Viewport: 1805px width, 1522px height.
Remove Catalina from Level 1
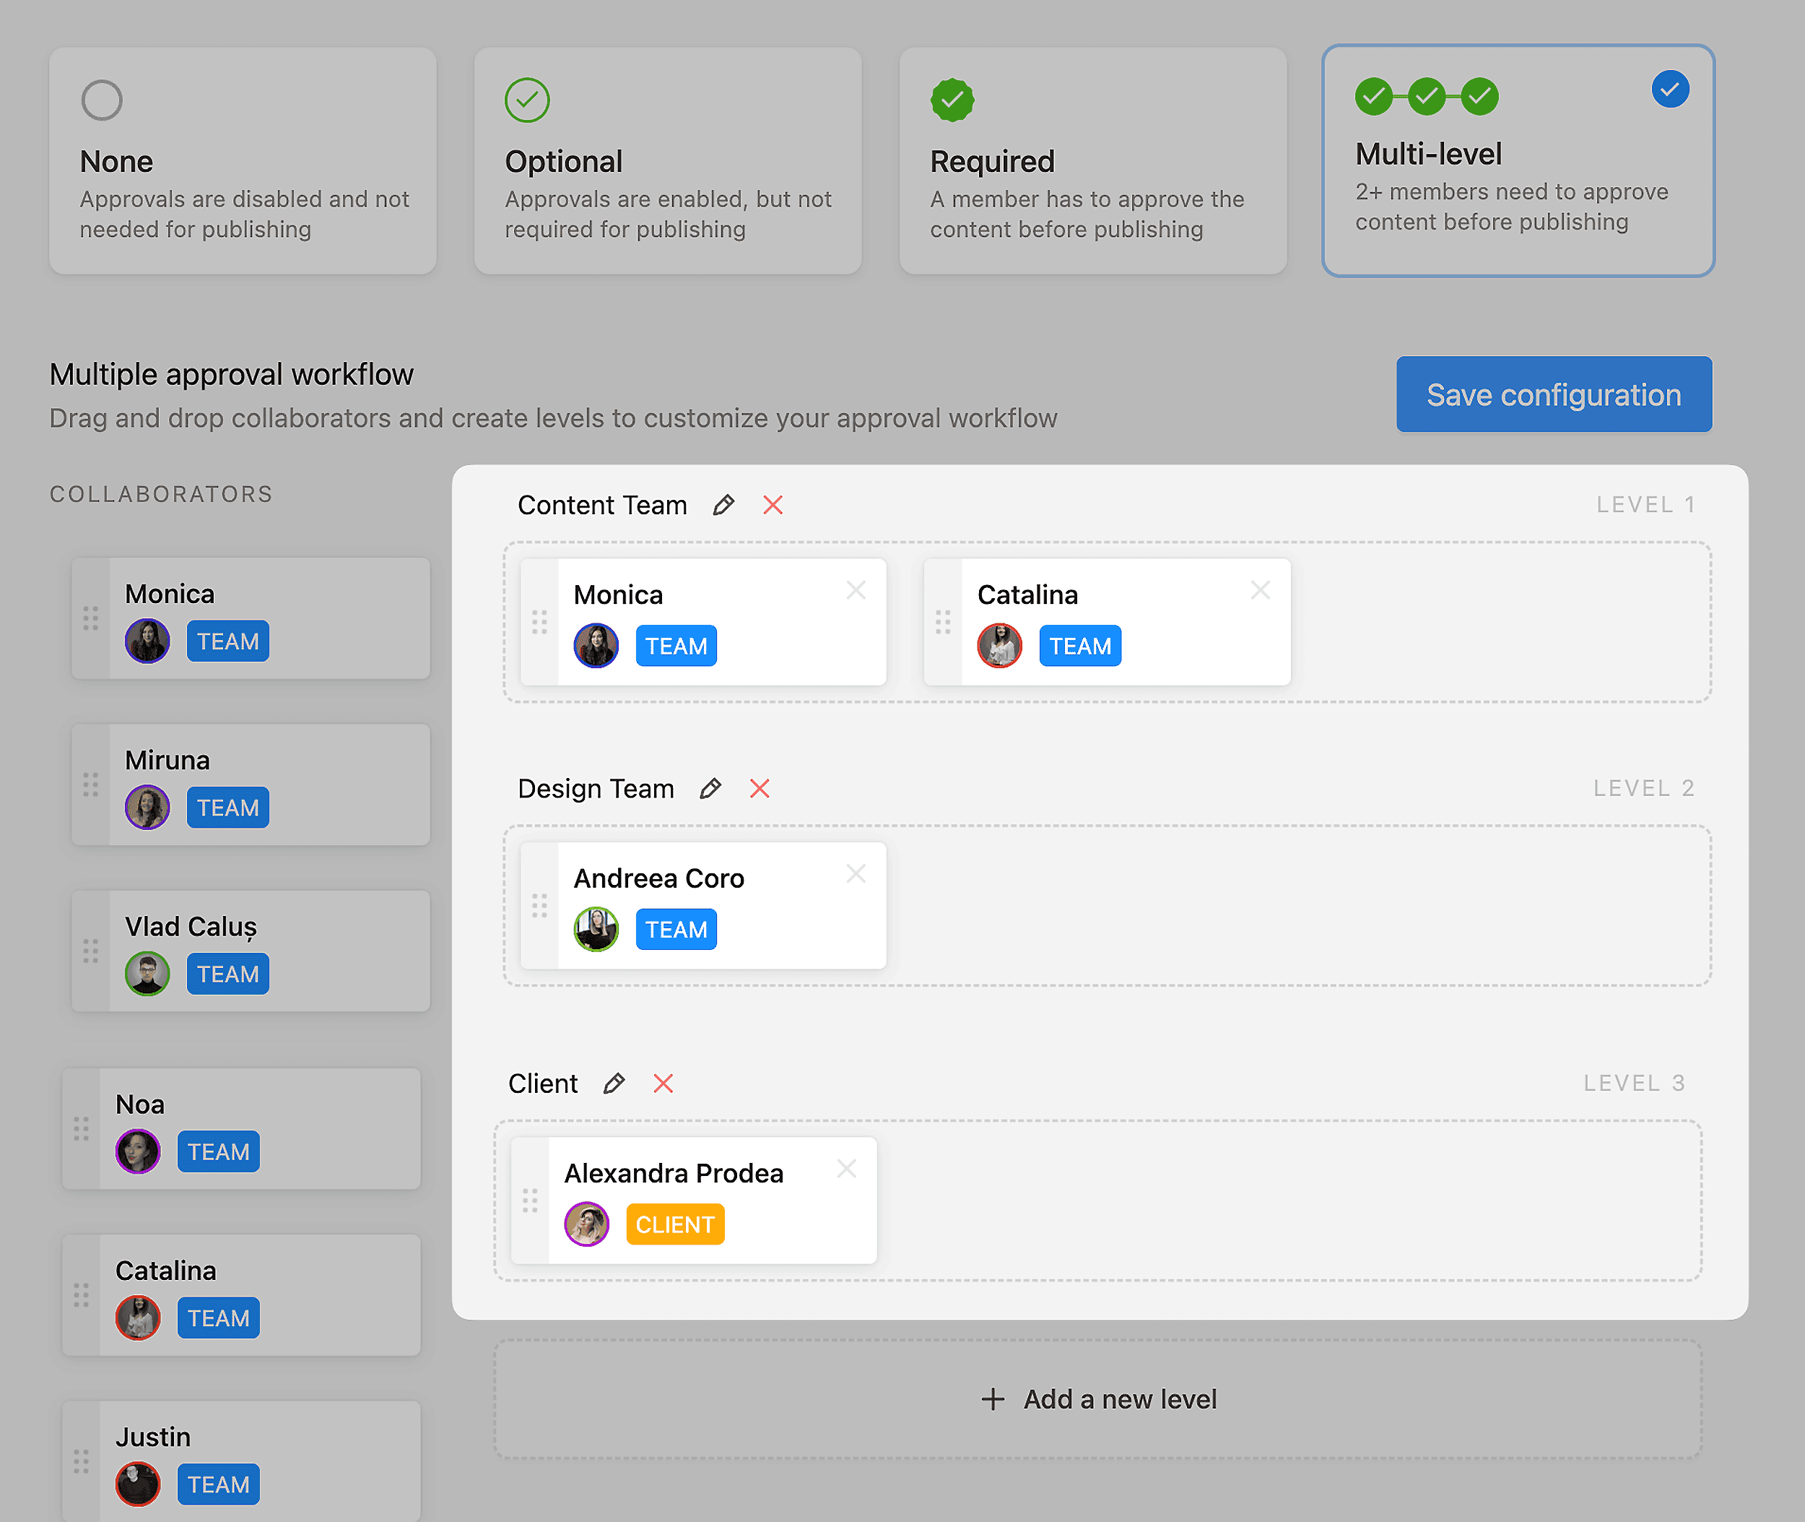point(1260,589)
